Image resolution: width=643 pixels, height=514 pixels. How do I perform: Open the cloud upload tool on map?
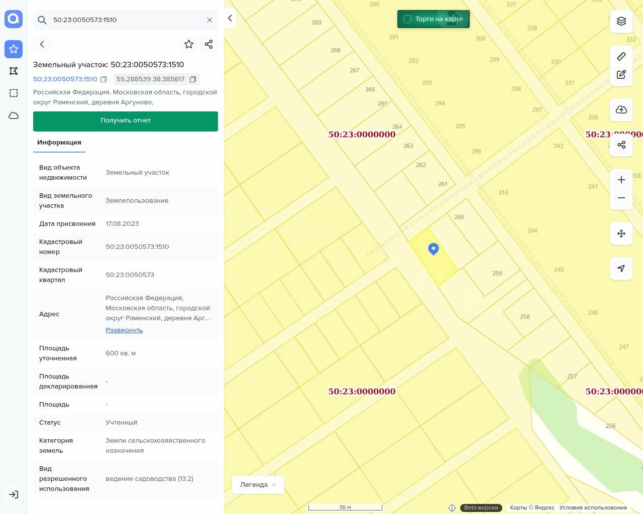621,110
